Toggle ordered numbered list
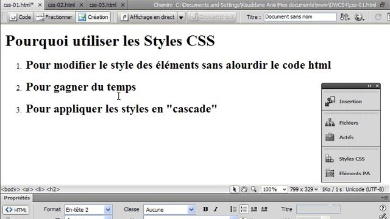The image size is (390, 219). [x=244, y=209]
